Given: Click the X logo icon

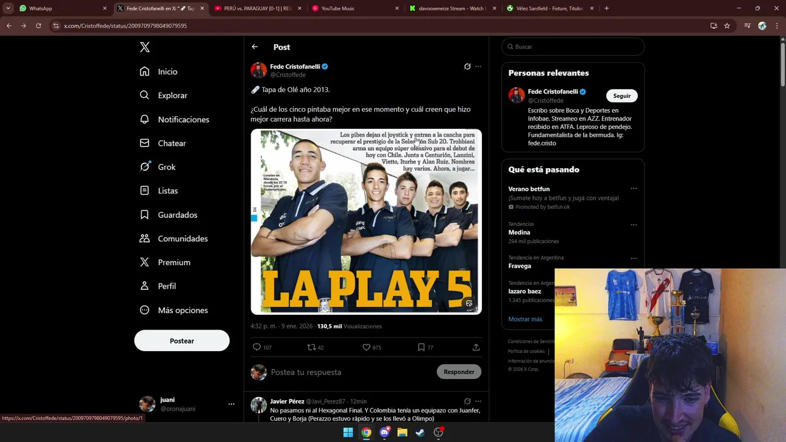Looking at the screenshot, I should 144,47.
